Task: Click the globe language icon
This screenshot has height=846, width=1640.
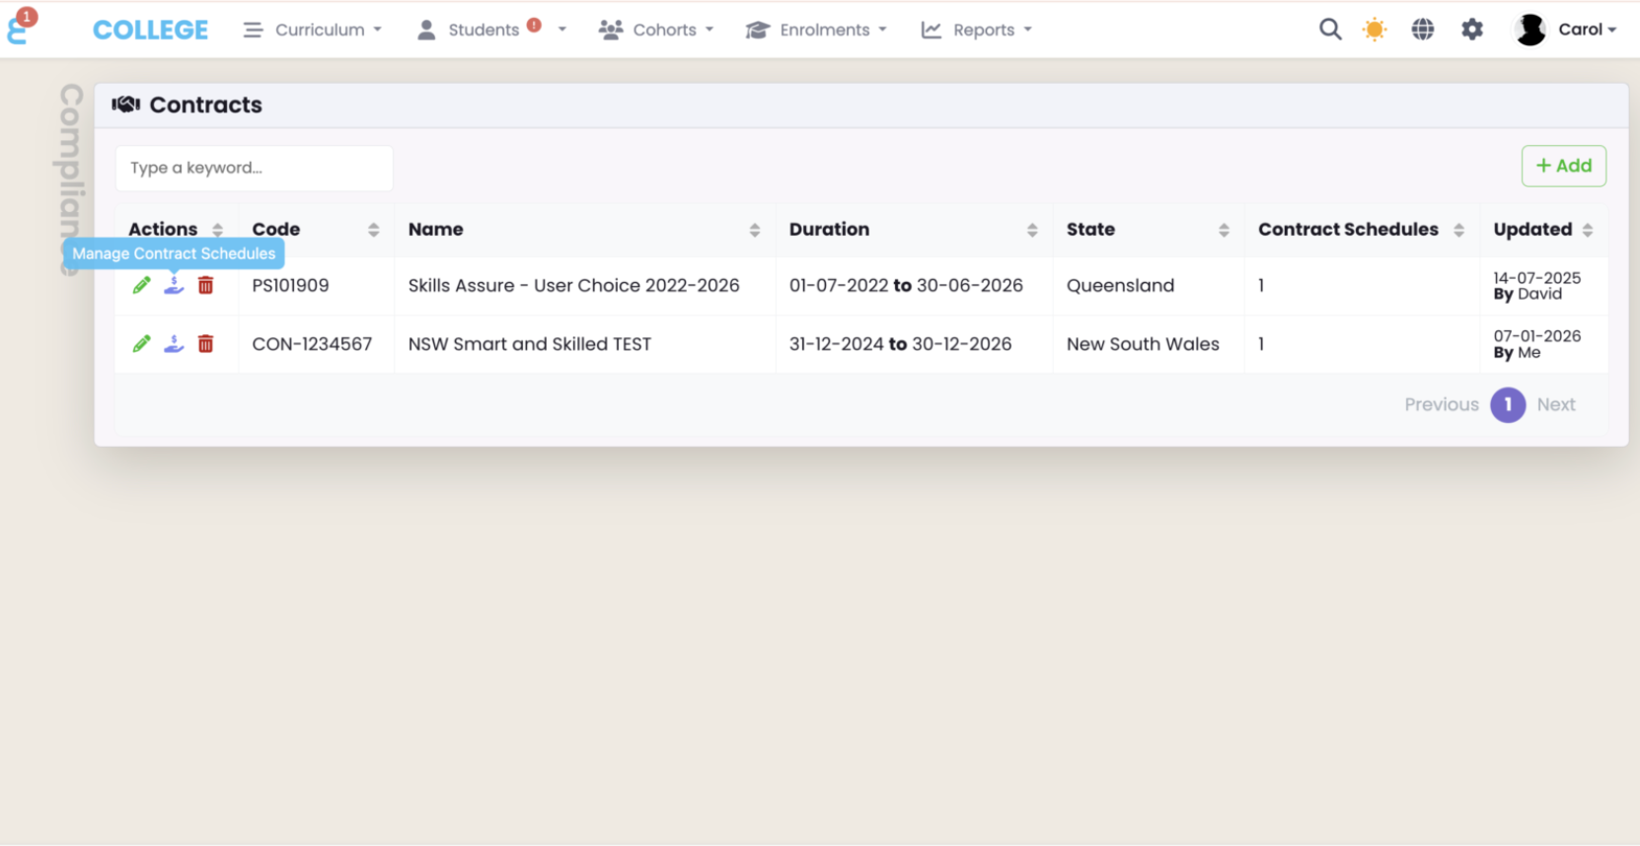Action: click(1422, 30)
